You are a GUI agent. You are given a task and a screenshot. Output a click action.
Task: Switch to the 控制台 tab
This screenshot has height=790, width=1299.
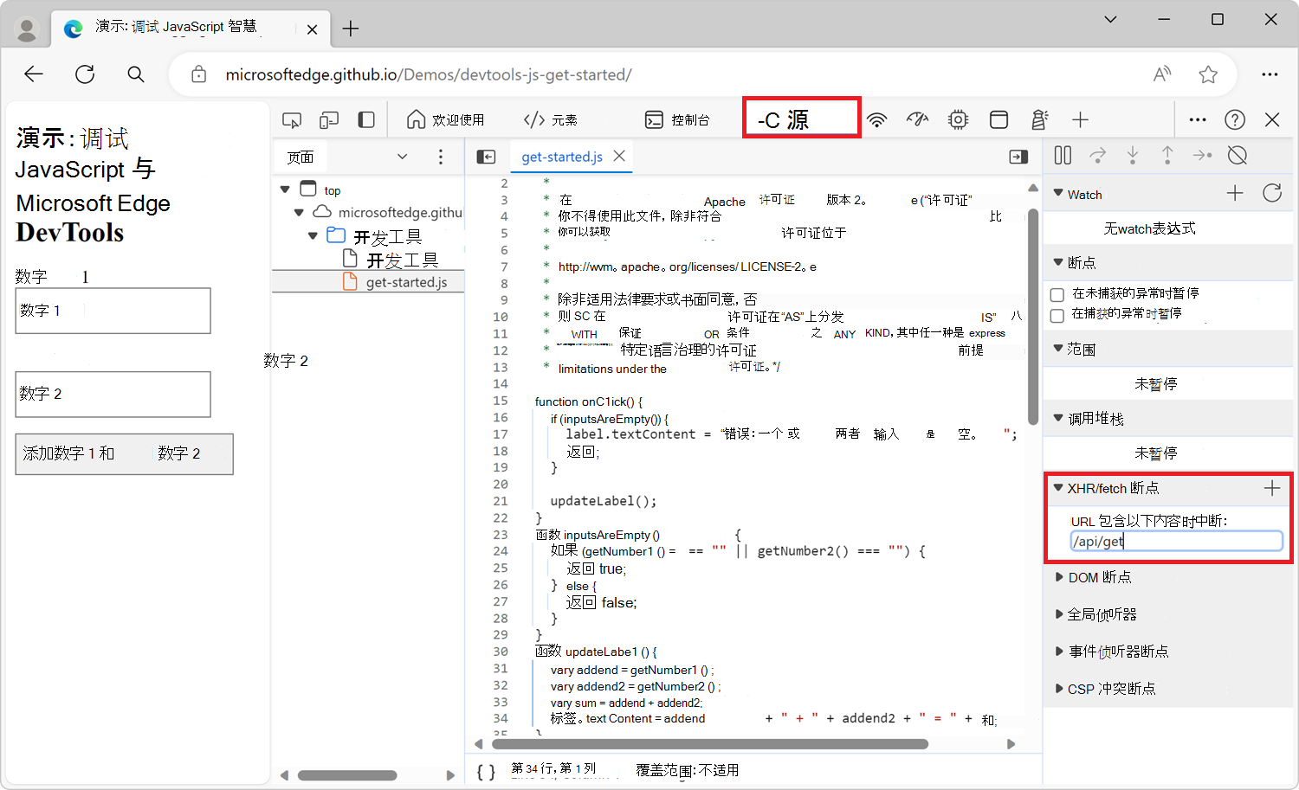click(x=677, y=119)
